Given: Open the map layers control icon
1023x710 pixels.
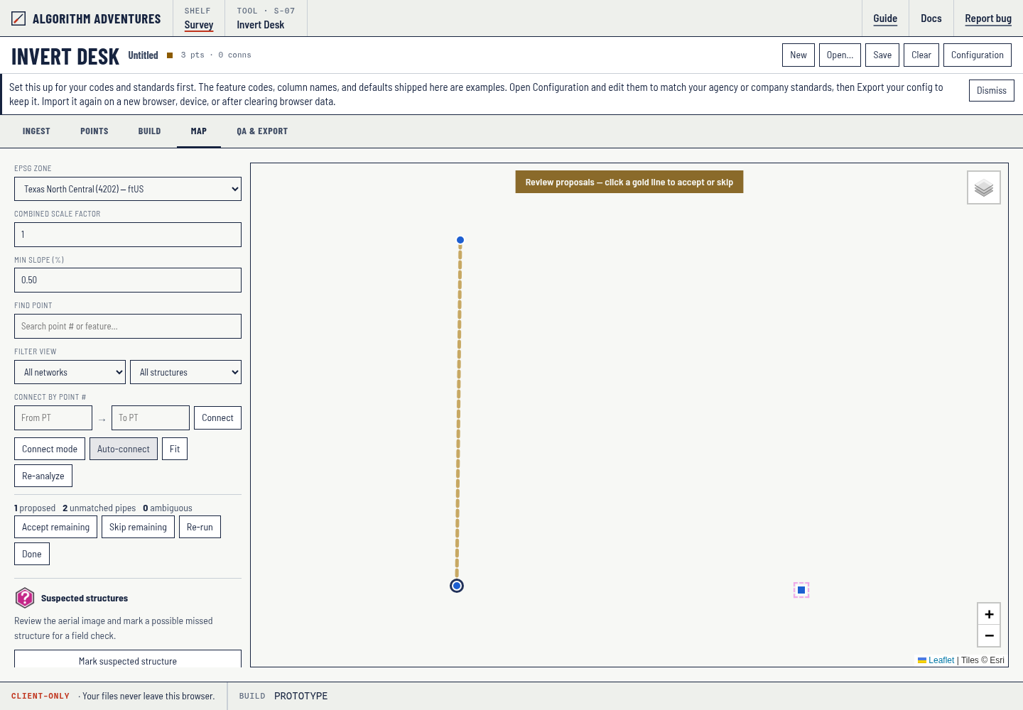Looking at the screenshot, I should click(984, 187).
